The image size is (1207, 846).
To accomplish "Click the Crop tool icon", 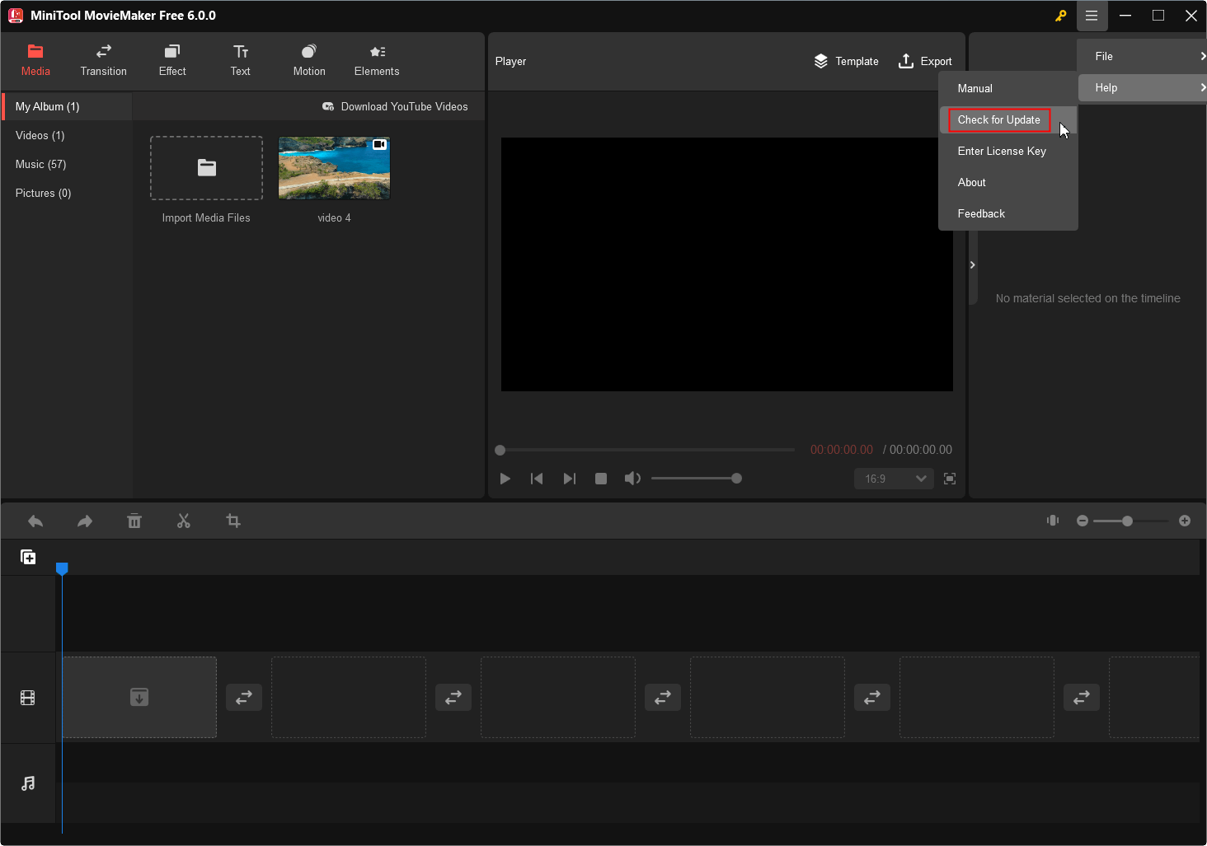I will point(233,521).
